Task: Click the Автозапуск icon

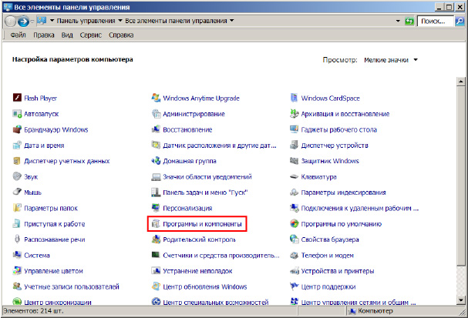Action: [17, 113]
